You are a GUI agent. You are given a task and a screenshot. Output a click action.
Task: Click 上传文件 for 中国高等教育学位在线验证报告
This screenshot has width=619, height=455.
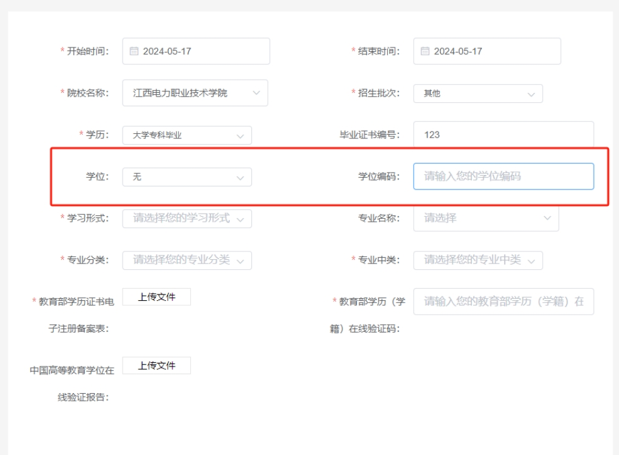(157, 365)
